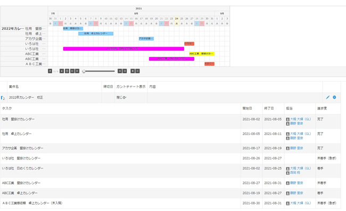This screenshot has height=211, width=346.
Task: Go to the previous Gantt page button
Action: (50, 71)
